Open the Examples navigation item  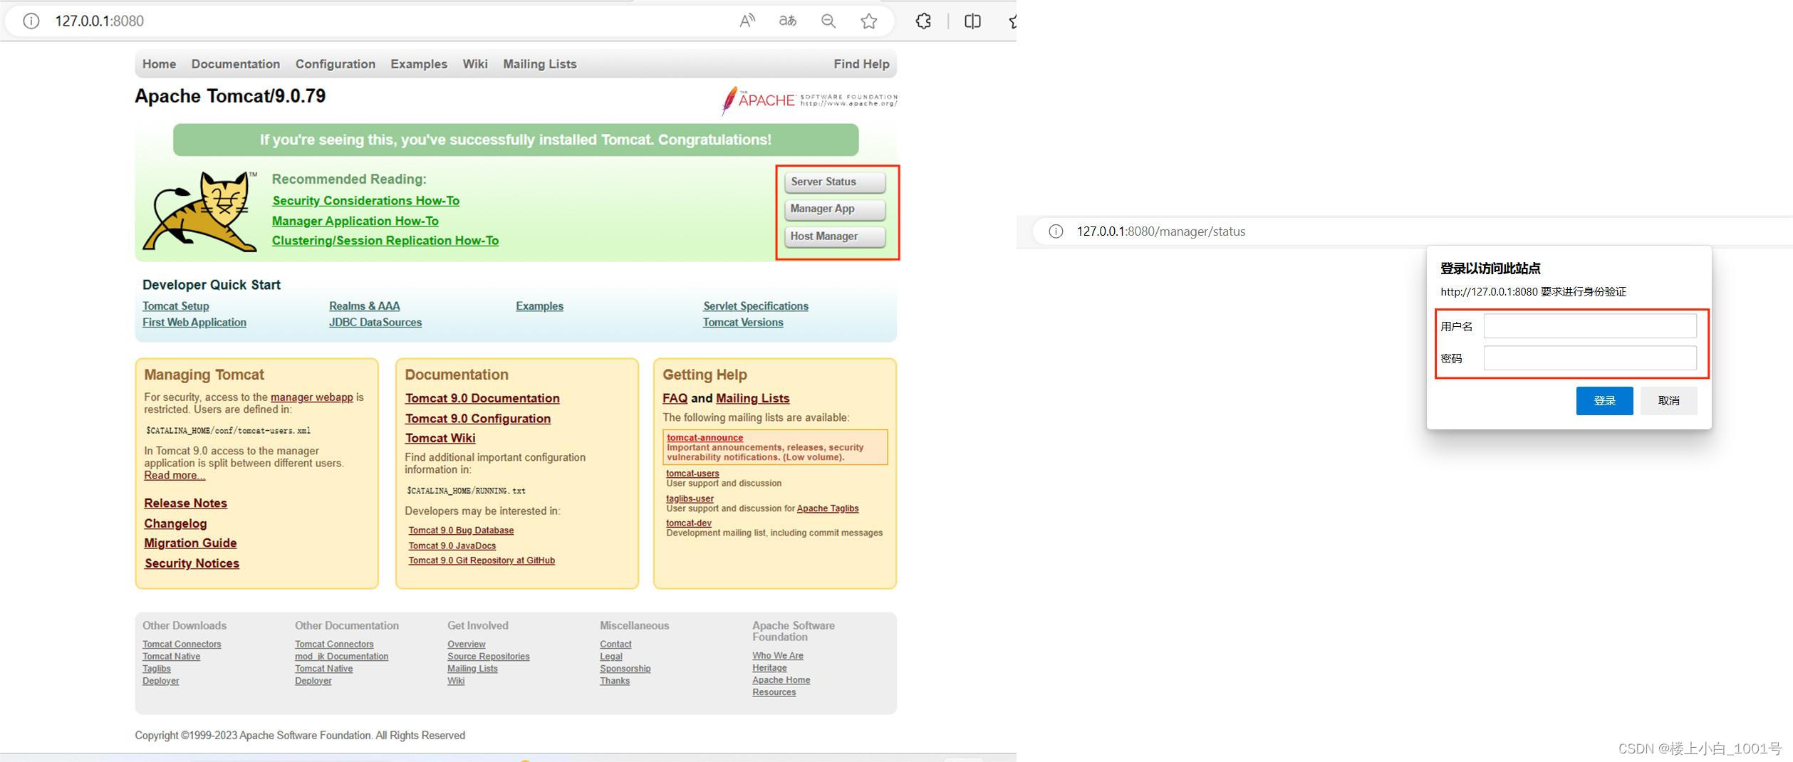tap(419, 64)
